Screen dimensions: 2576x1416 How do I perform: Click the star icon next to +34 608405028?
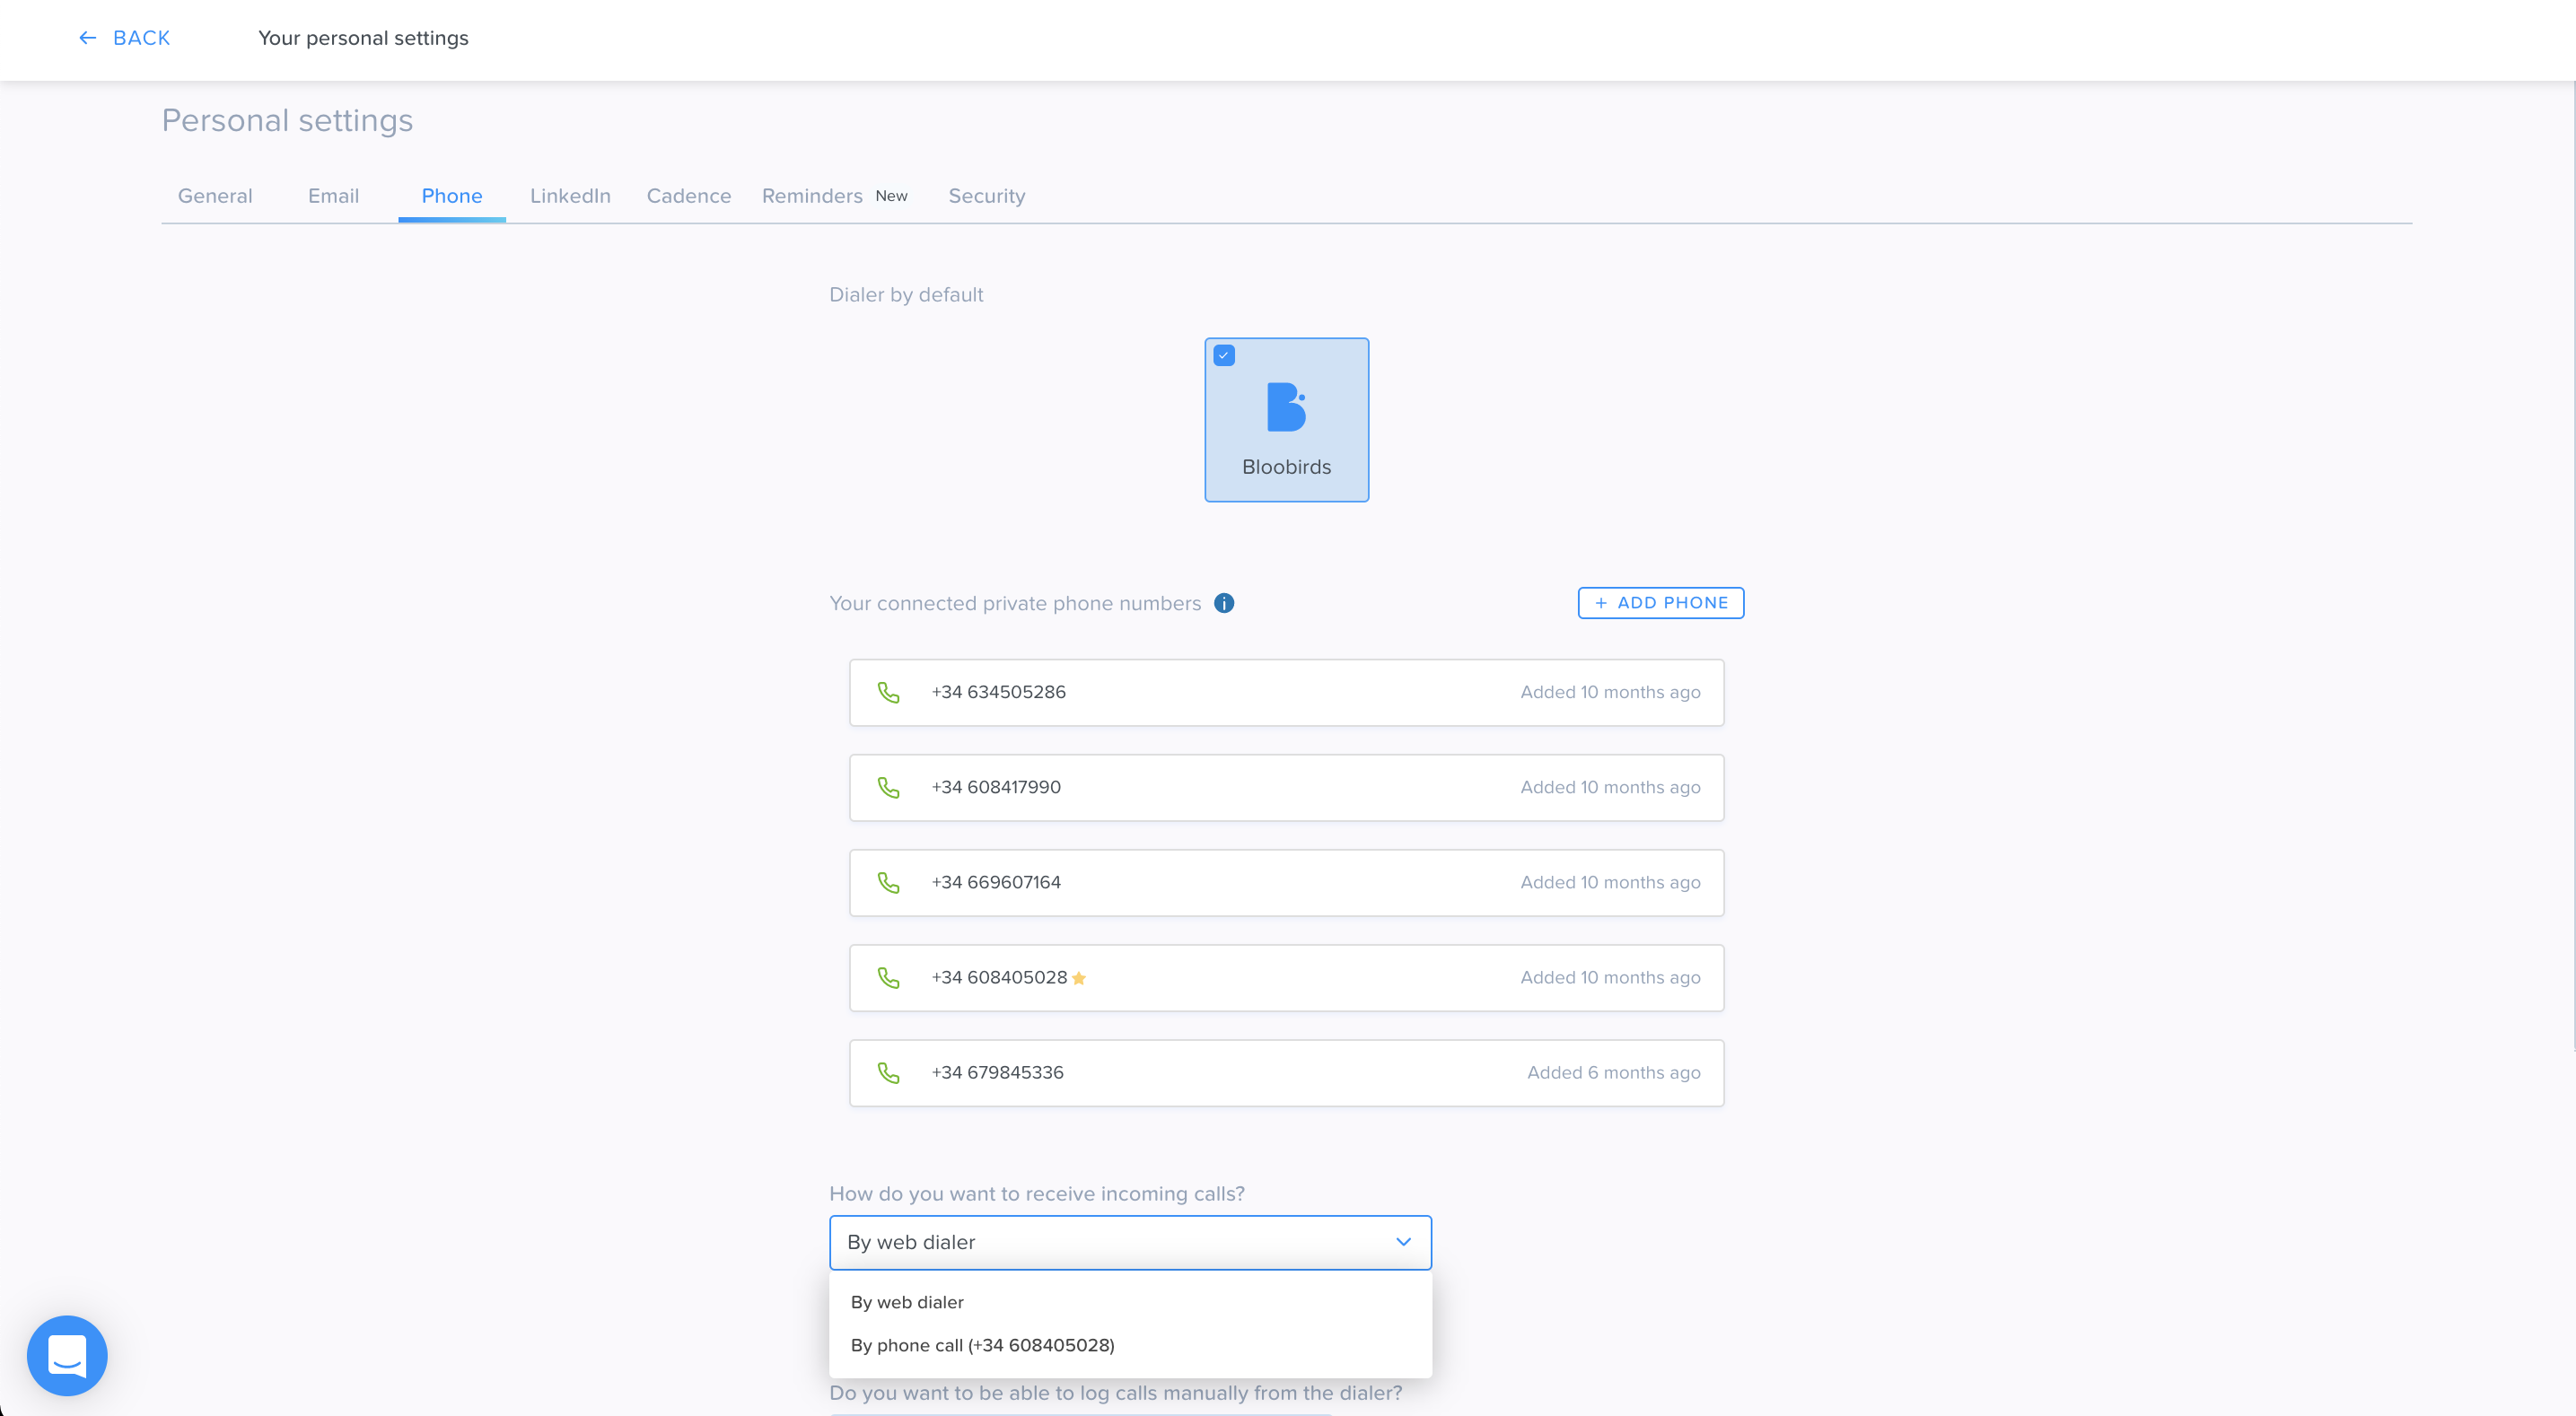[x=1079, y=978]
